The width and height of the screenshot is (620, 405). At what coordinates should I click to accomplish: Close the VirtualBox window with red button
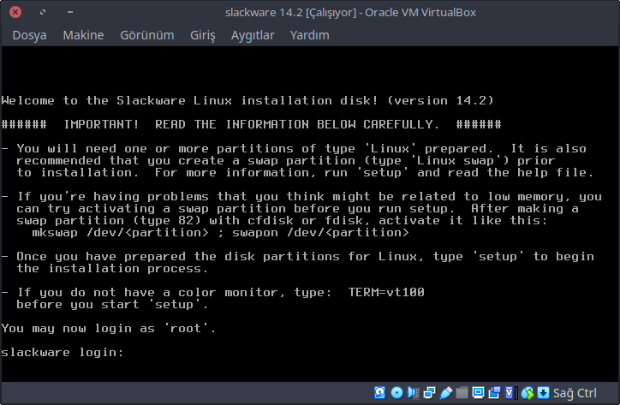coord(15,12)
